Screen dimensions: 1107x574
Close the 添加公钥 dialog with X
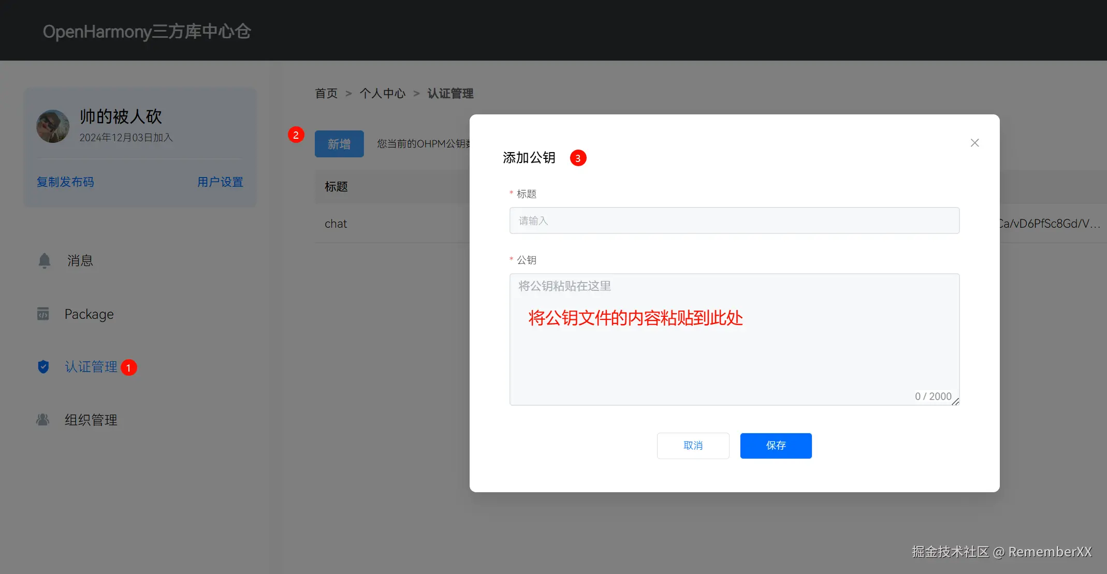[x=974, y=143]
